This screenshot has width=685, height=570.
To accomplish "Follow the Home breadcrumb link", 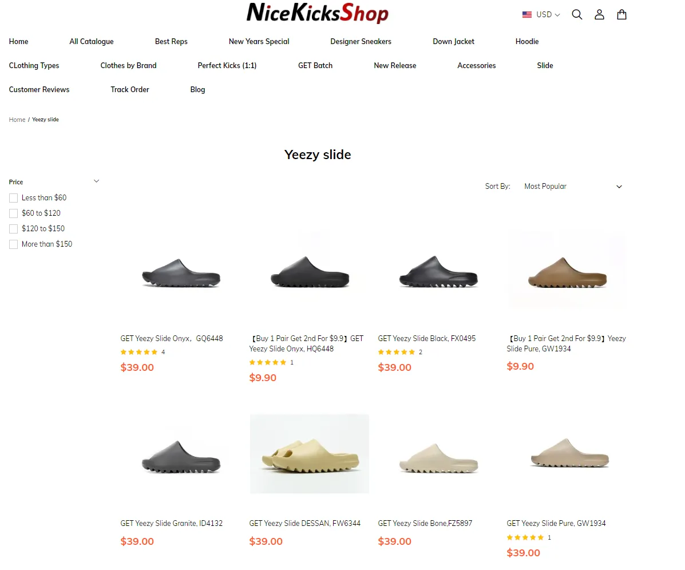I will click(x=17, y=120).
